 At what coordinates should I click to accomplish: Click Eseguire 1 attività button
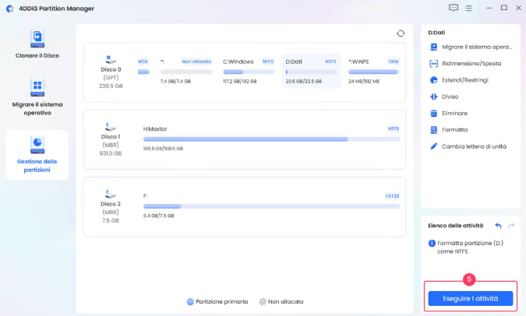pyautogui.click(x=471, y=298)
